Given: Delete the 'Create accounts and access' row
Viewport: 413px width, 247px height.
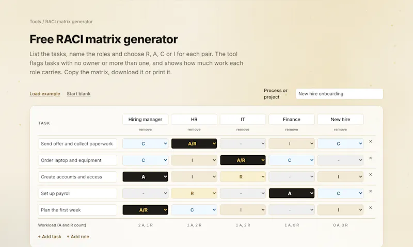Looking at the screenshot, I should [x=370, y=175].
